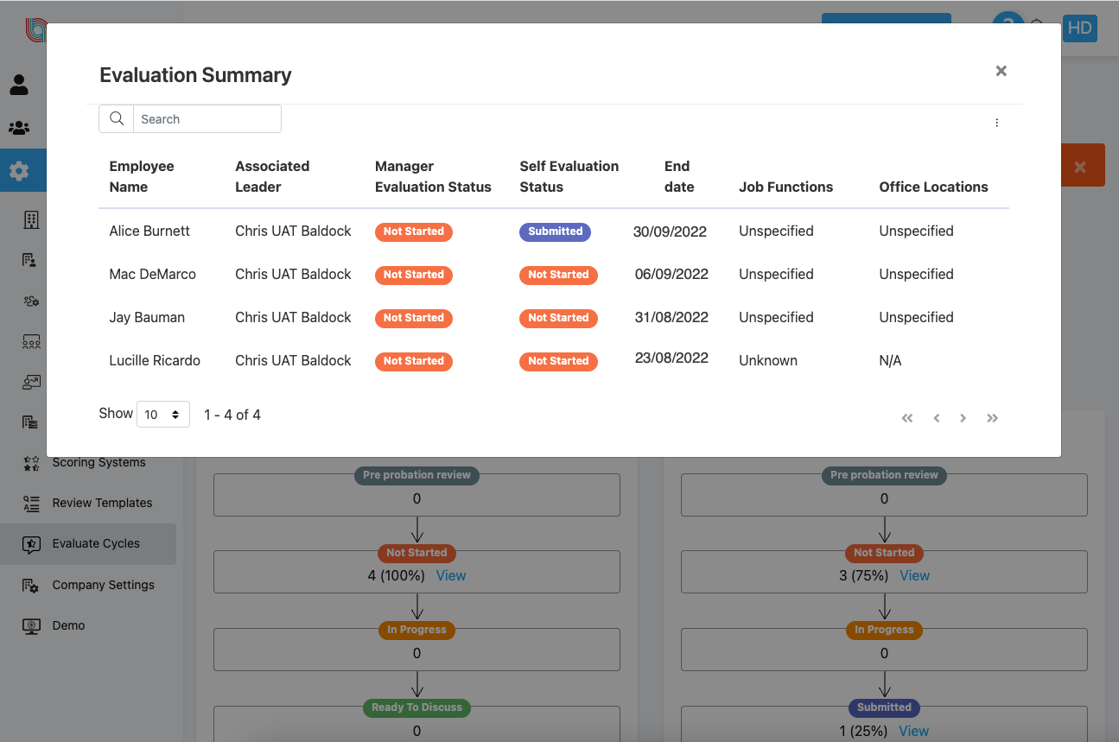Viewport: 1119px width, 742px height.
Task: Select Mac DeMarco employee name
Action: 152,274
